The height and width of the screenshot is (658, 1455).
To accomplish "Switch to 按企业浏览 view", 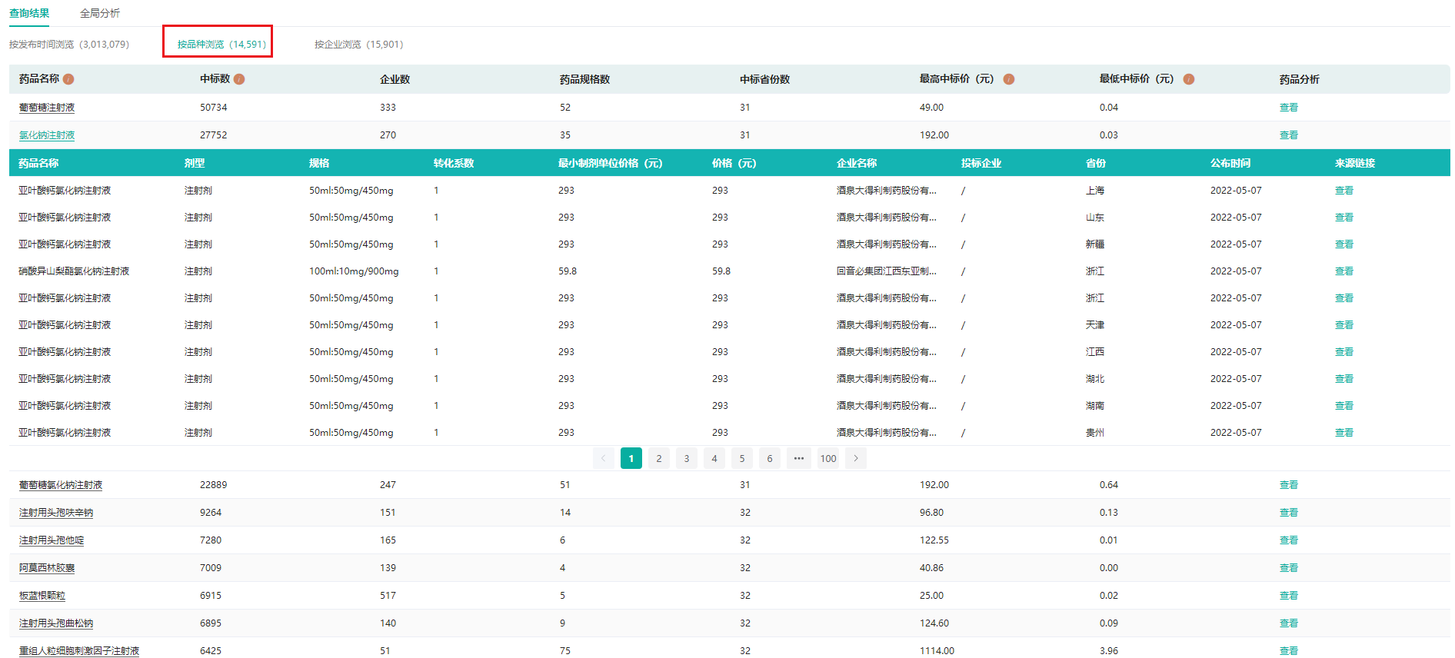I will 358,45.
